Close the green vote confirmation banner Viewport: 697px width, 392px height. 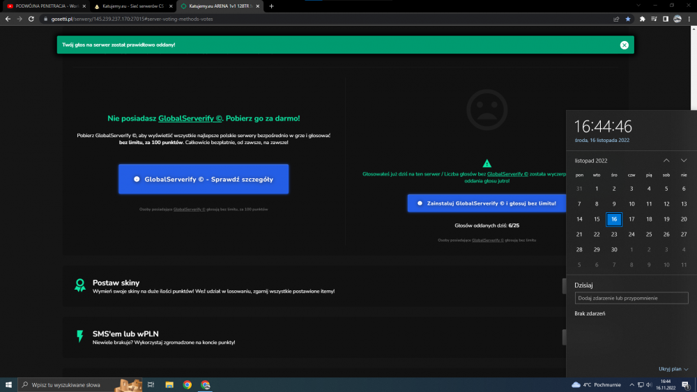click(x=624, y=45)
